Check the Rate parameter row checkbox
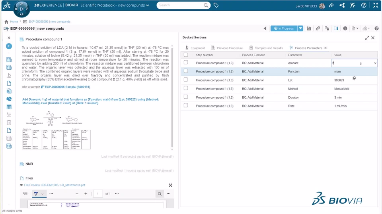This screenshot has width=382, height=214. coord(186,105)
